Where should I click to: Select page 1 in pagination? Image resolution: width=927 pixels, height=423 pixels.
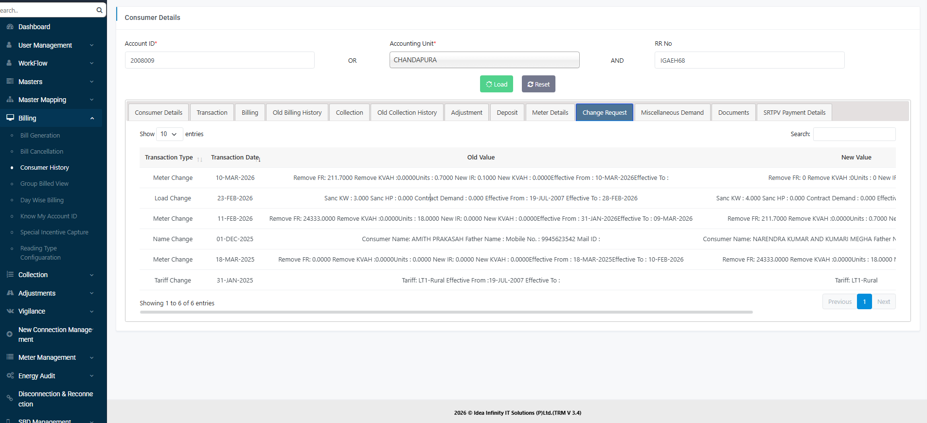point(864,301)
